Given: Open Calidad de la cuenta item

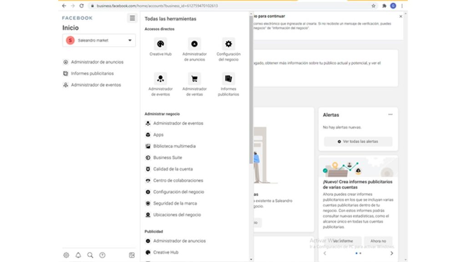Looking at the screenshot, I should click(169, 169).
